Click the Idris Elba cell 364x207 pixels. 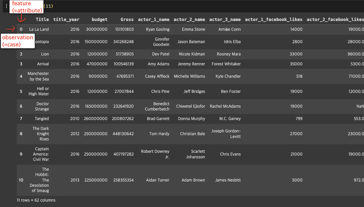click(232, 42)
